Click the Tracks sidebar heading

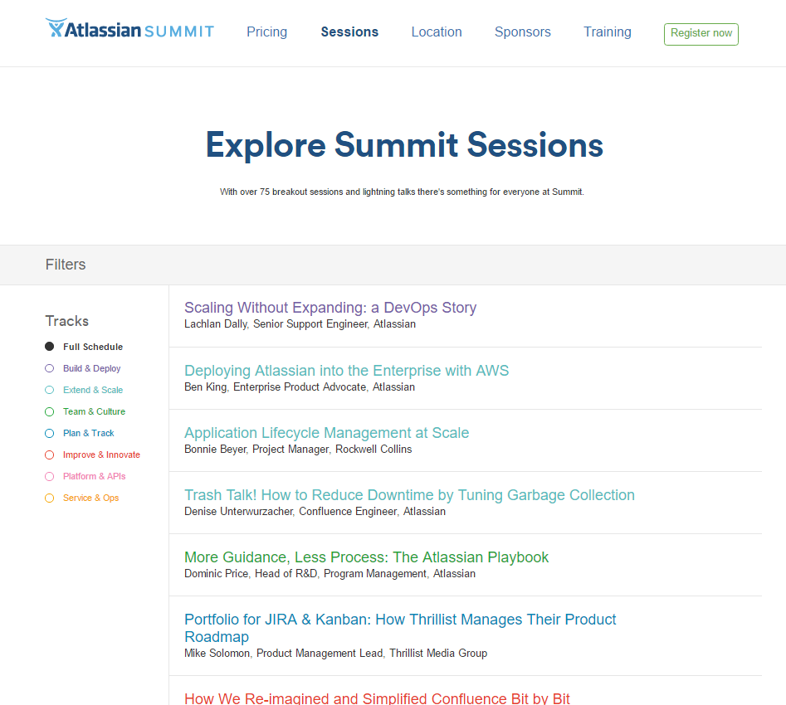(x=66, y=321)
